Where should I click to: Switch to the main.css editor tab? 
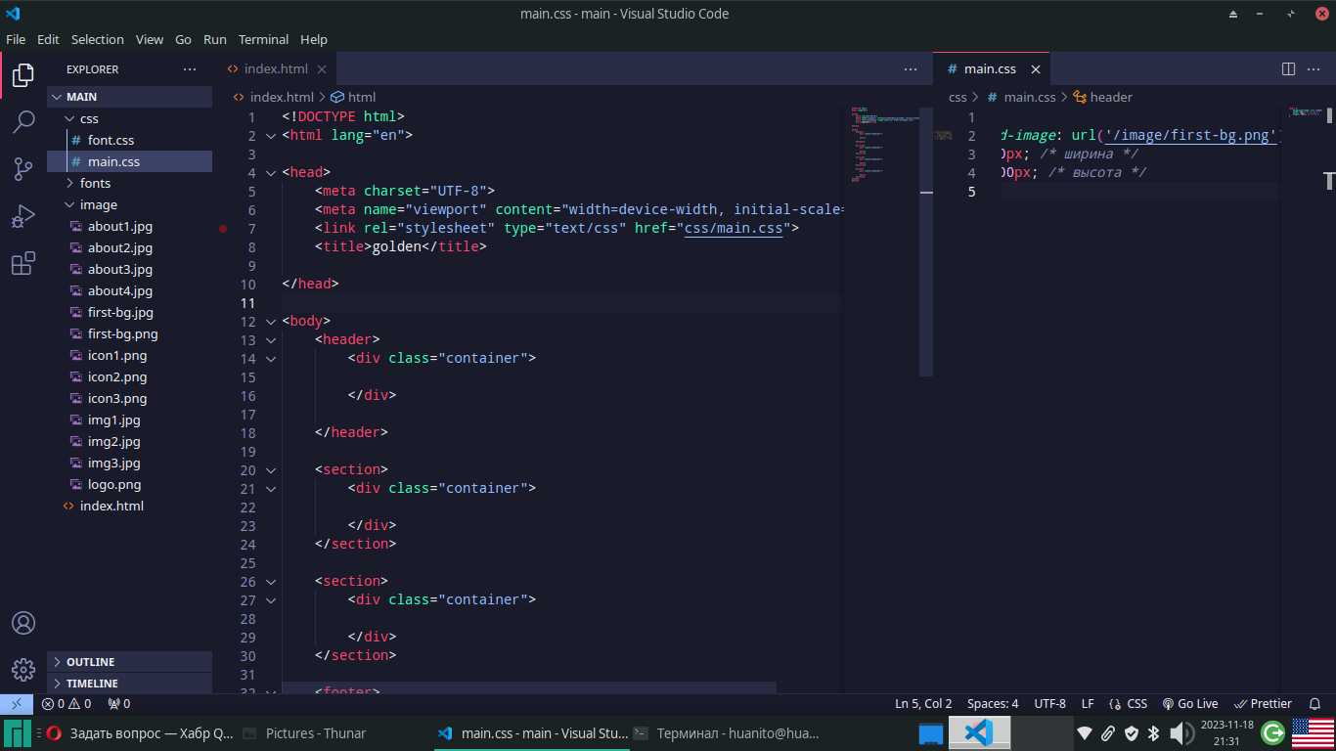click(x=990, y=69)
